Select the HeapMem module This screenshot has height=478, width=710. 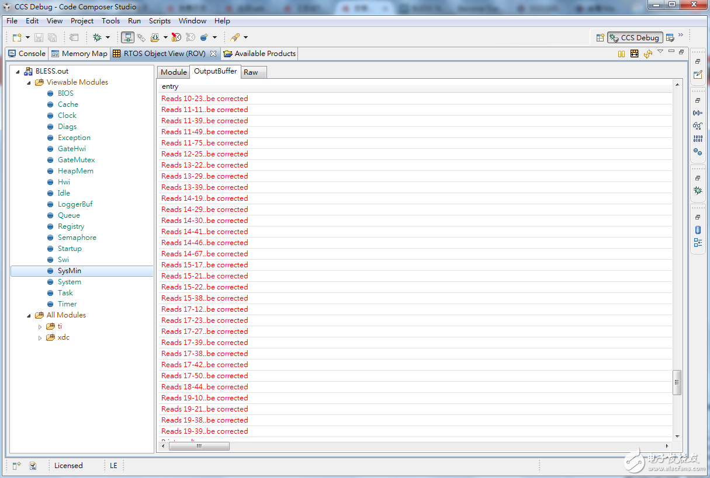pos(75,171)
